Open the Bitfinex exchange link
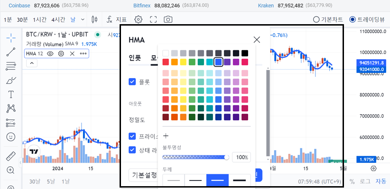This screenshot has height=189, width=390. click(x=142, y=5)
